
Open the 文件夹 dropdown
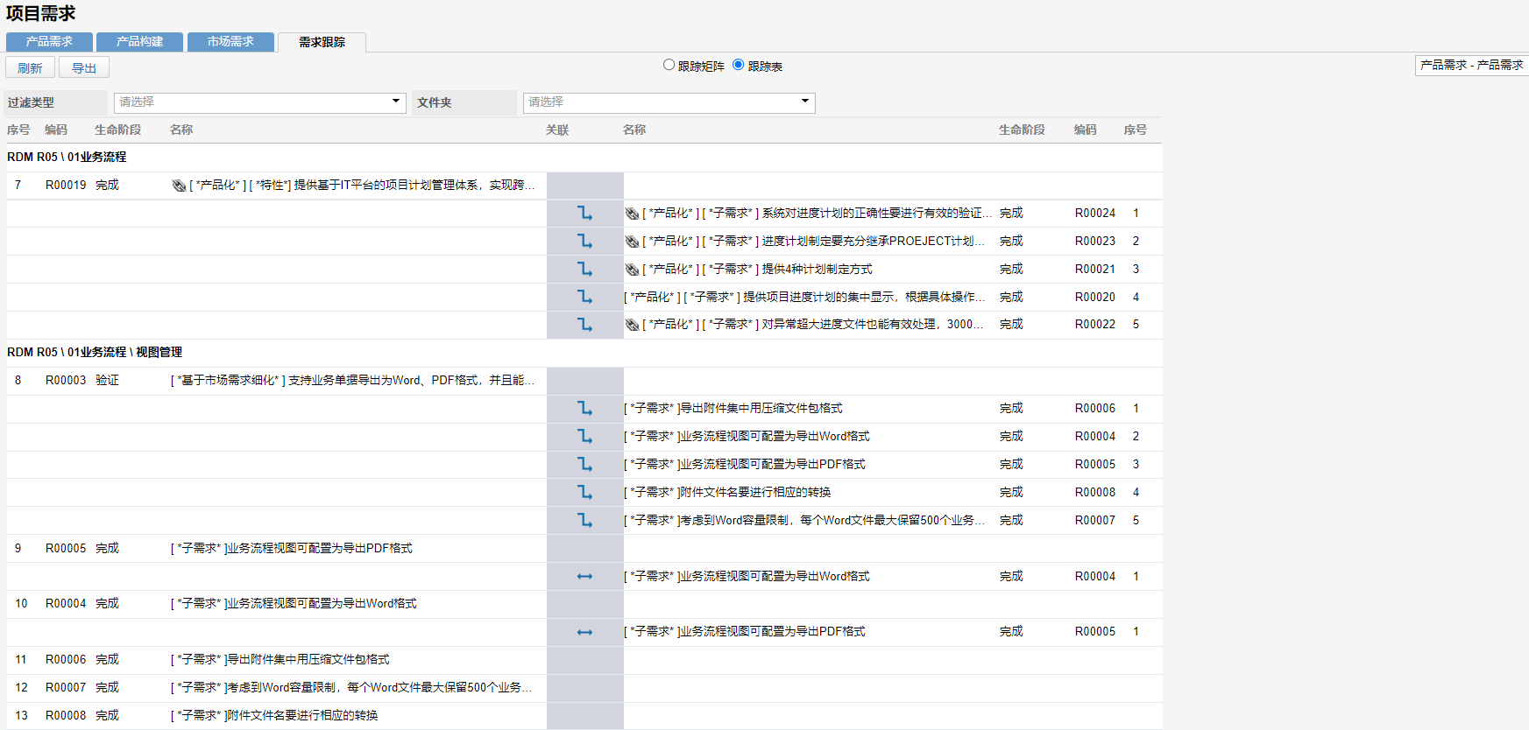coord(669,102)
